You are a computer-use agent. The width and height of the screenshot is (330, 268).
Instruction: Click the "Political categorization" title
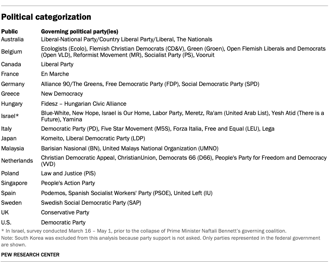click(46, 17)
